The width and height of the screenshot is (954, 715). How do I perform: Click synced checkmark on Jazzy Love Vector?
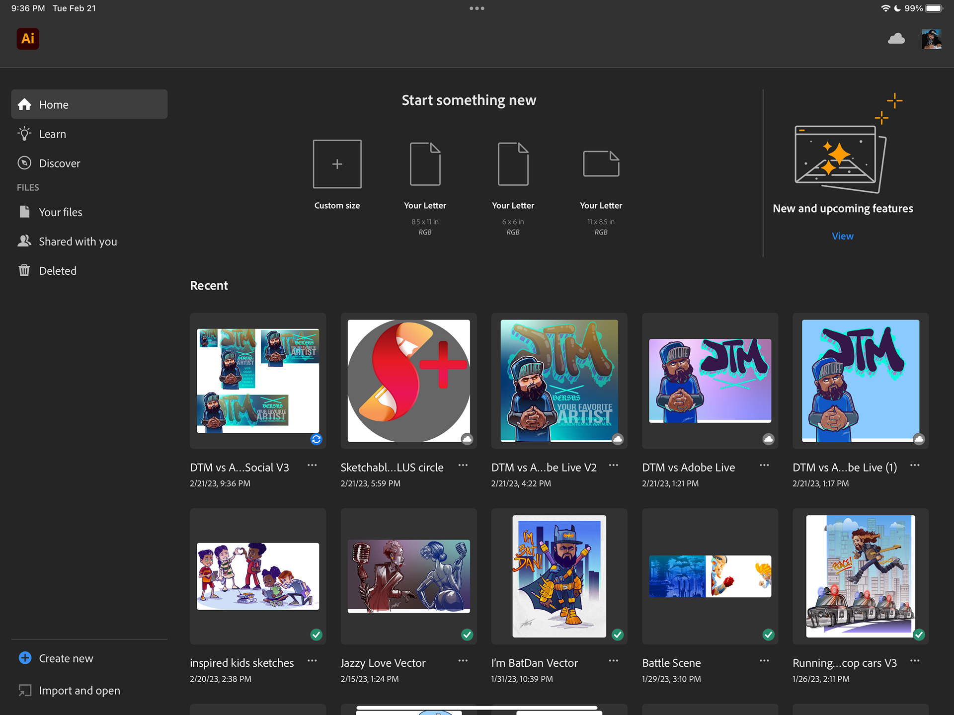click(x=467, y=635)
